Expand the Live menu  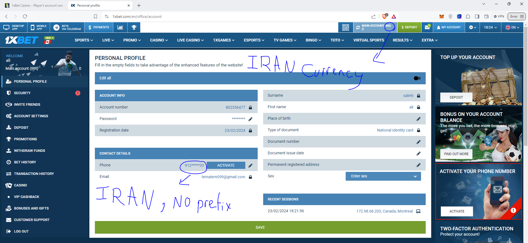108,40
